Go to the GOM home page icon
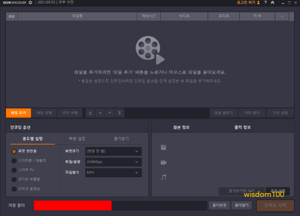The image size is (300, 216). (272, 2)
